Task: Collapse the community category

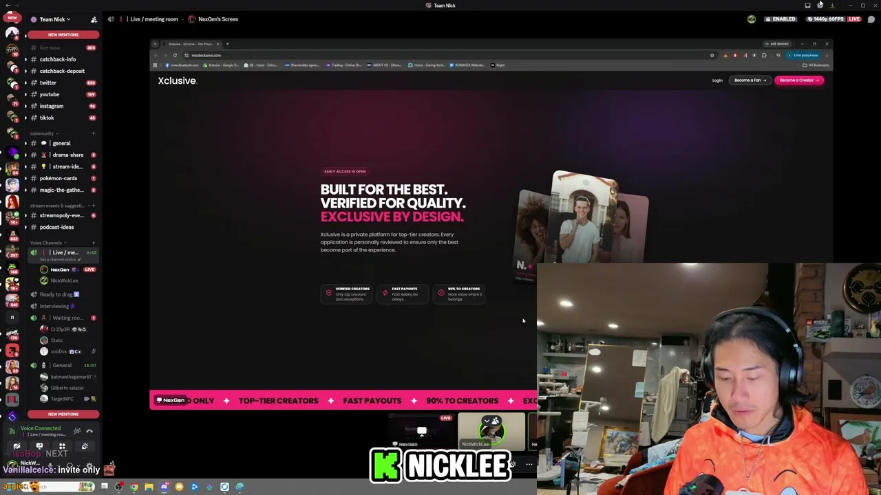Action: pos(43,133)
